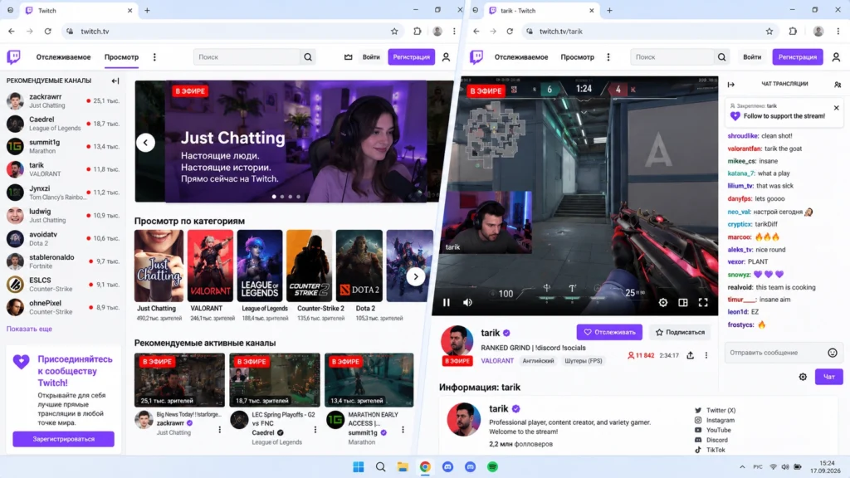Mute the tarik stream volume

(468, 302)
